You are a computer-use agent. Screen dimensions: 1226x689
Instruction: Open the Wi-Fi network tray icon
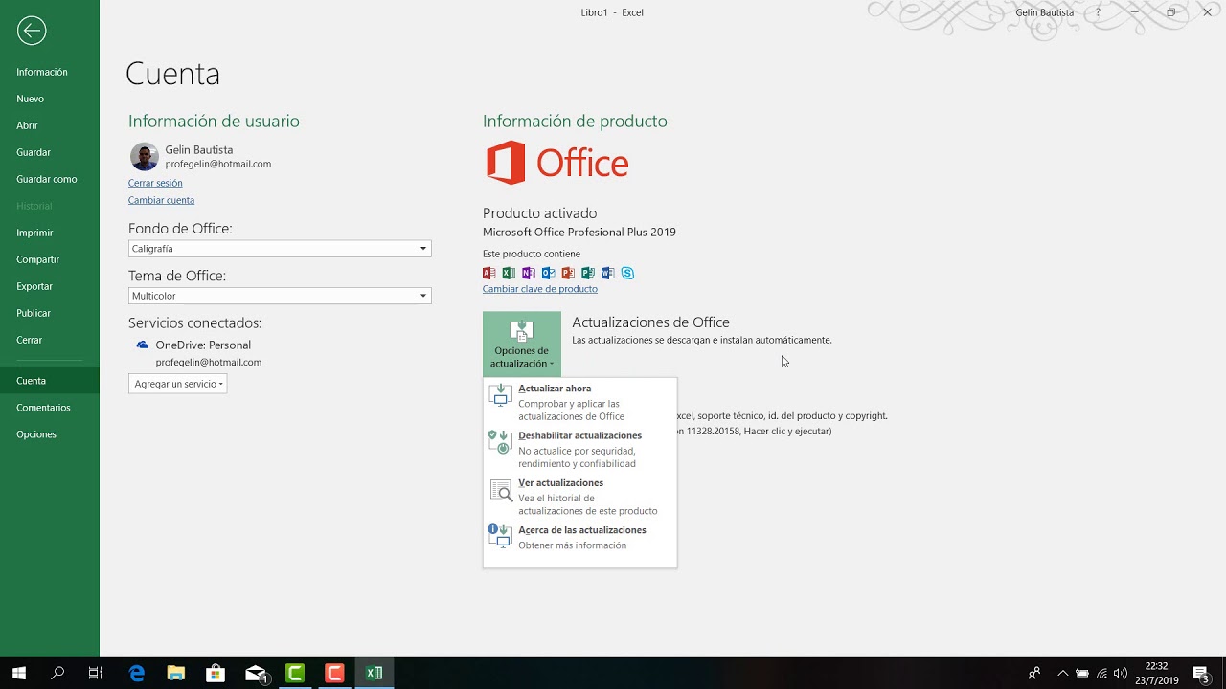click(1101, 673)
